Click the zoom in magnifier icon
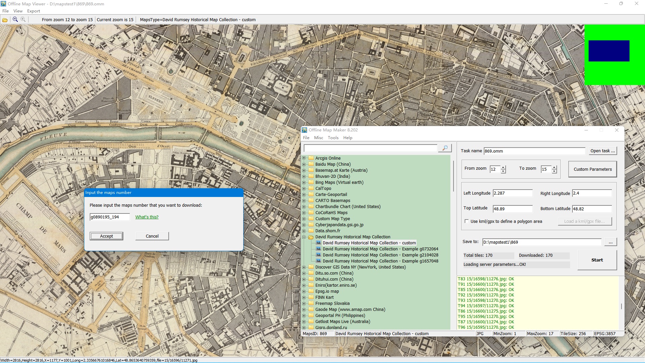645x363 pixels. click(23, 19)
